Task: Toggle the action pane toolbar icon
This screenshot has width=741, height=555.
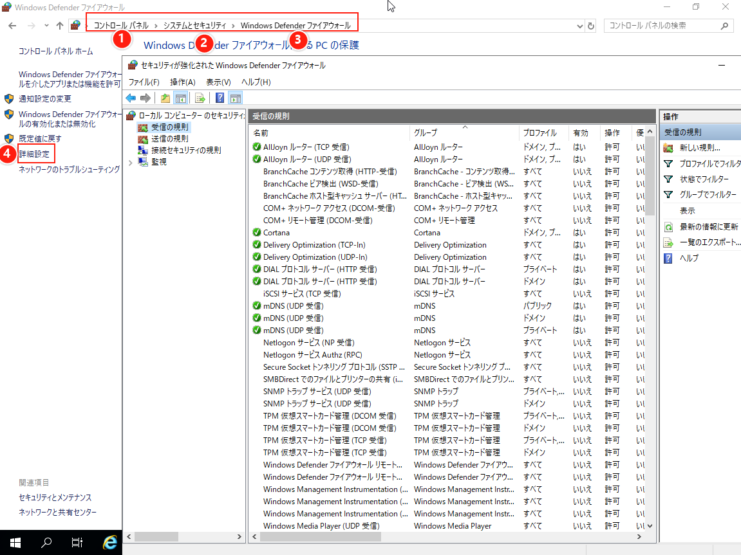Action: pos(236,98)
